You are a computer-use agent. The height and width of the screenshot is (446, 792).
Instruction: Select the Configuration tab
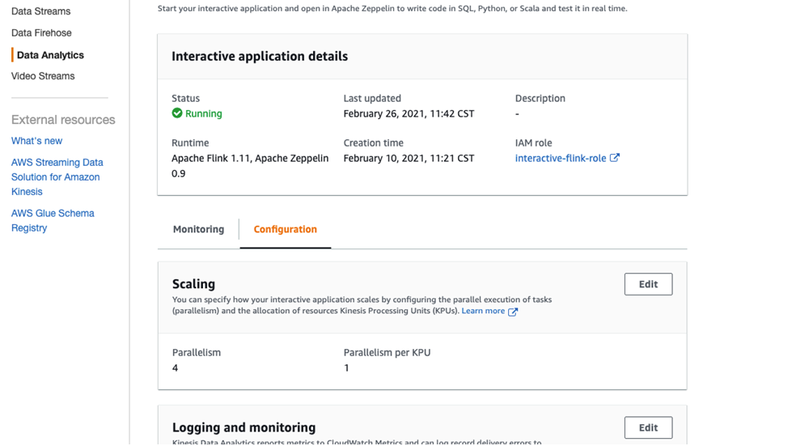point(285,230)
